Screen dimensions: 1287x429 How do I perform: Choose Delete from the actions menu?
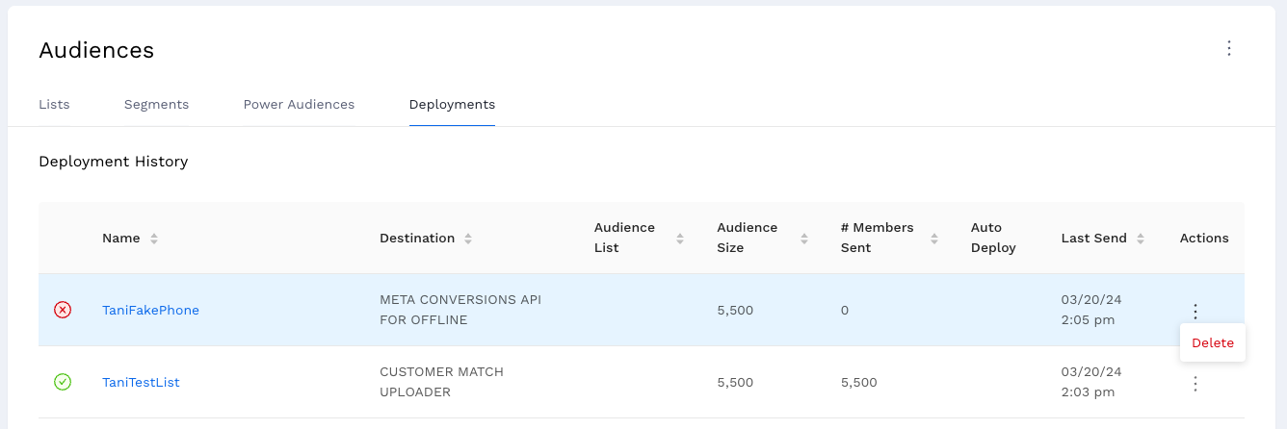(x=1212, y=343)
